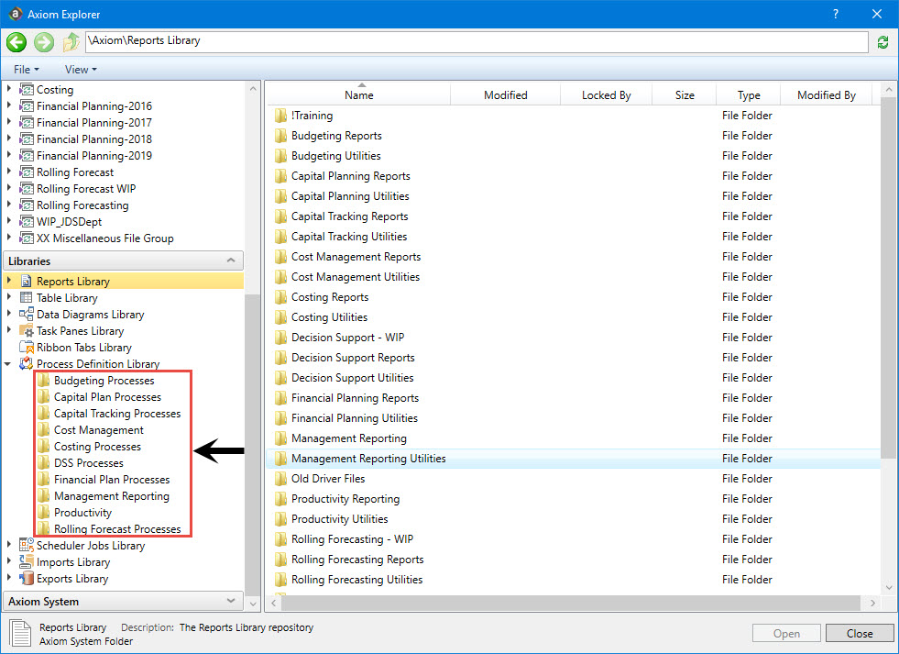Sort by the Name column header
The image size is (899, 654).
pyautogui.click(x=358, y=95)
